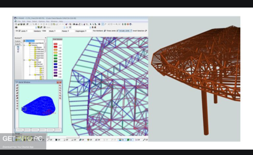
Task: Click the top Code shortcut button
Action: (x=18, y=41)
